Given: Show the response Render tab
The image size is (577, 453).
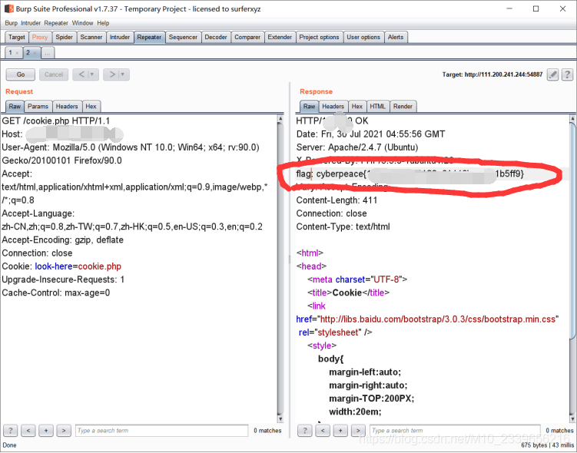Looking at the screenshot, I should pyautogui.click(x=403, y=106).
